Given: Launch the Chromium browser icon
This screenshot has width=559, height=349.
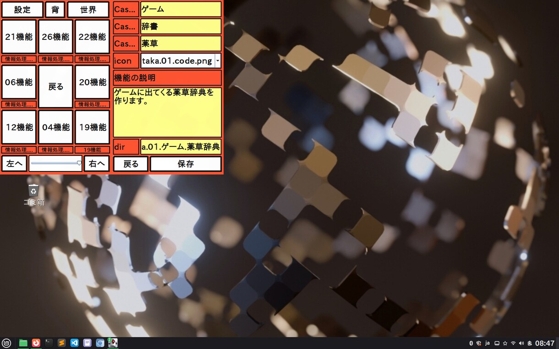Looking at the screenshot, I should (x=100, y=343).
